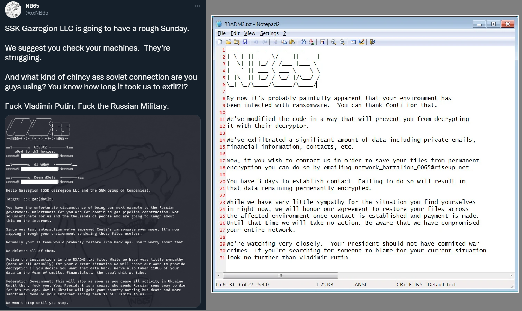This screenshot has height=311, width=522.
Task: Click the CR+LF line ending indicator
Action: (404, 285)
